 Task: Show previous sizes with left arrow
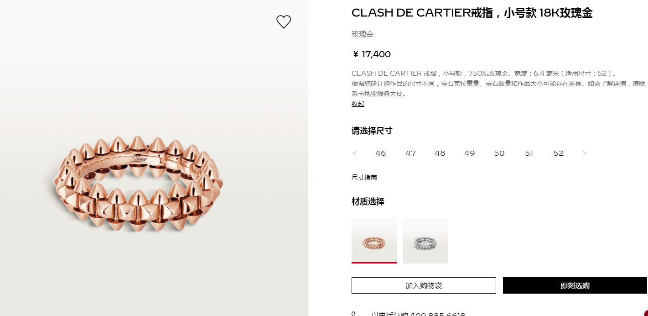pos(354,153)
